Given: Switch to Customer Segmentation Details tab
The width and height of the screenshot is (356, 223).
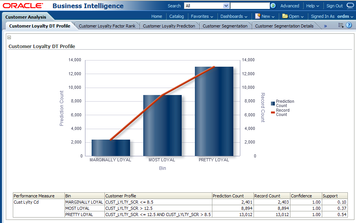Looking at the screenshot, I should [x=284, y=26].
